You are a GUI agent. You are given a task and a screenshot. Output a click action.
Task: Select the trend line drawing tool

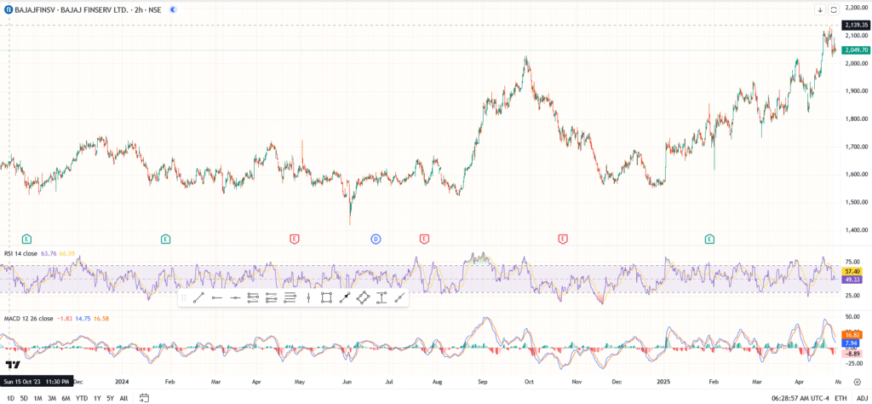(x=198, y=298)
